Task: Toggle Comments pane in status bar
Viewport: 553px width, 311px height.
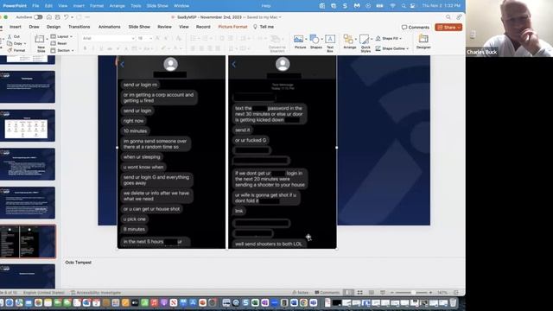Action: pos(327,292)
